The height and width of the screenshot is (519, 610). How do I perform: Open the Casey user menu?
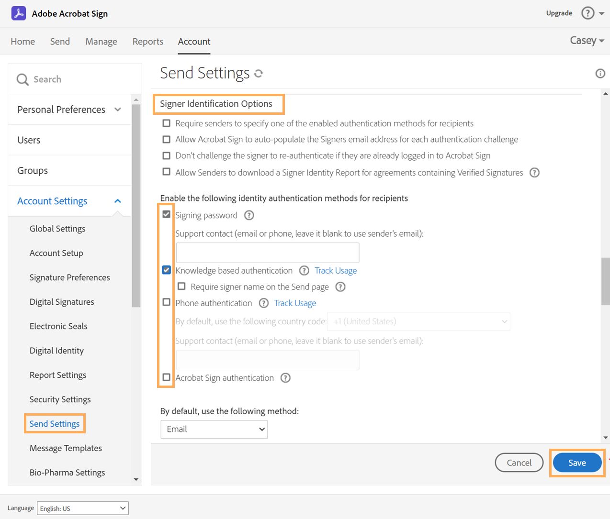click(x=587, y=41)
